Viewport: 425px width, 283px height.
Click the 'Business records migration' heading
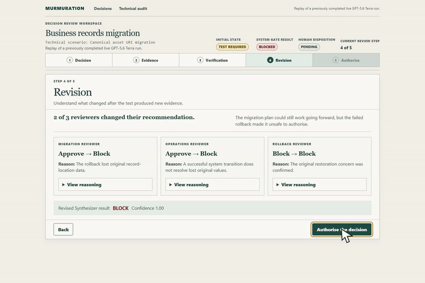pos(93,33)
